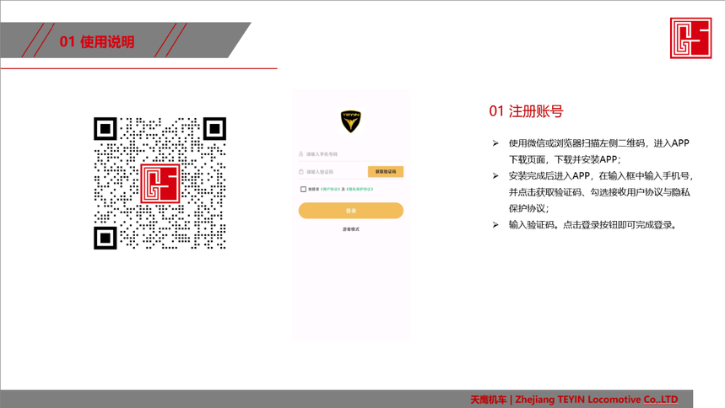Click the '01 使用说明' header title
Viewport: 725px width, 408px height.
tap(97, 42)
